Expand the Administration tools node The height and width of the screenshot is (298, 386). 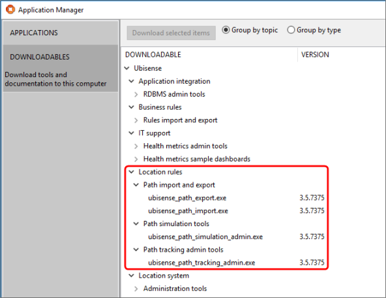point(136,289)
